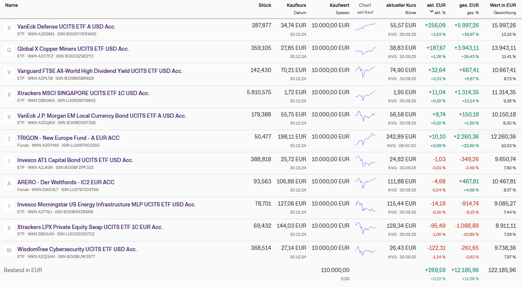Image resolution: width=522 pixels, height=287 pixels.
Task: Click the A avatar beside ARERO Der Weltfonds
Action: (9, 184)
